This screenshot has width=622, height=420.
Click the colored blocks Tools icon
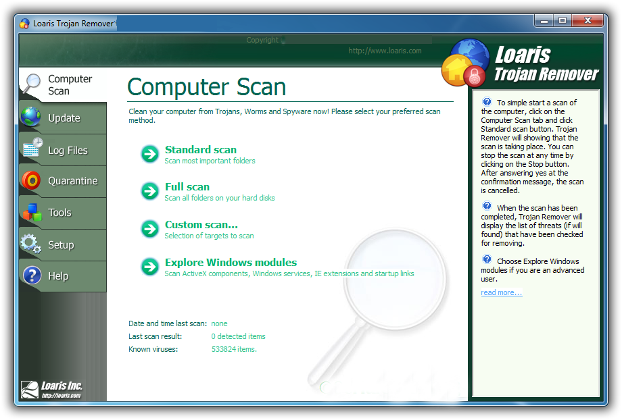pos(32,213)
